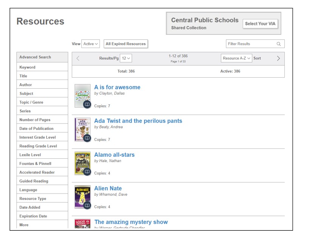Open Alien Nate title link
The width and height of the screenshot is (323, 231).
[x=108, y=188]
